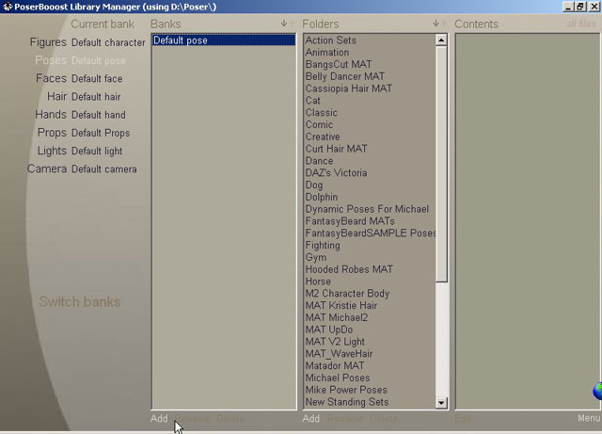This screenshot has width=602, height=434.
Task: Click the Folders list scrollbar thumb
Action: [x=441, y=164]
